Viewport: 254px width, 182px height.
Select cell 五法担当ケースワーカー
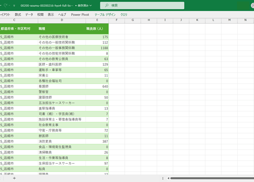pyautogui.click(x=62, y=103)
